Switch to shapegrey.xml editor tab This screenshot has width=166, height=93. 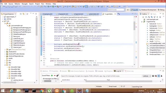47,14
